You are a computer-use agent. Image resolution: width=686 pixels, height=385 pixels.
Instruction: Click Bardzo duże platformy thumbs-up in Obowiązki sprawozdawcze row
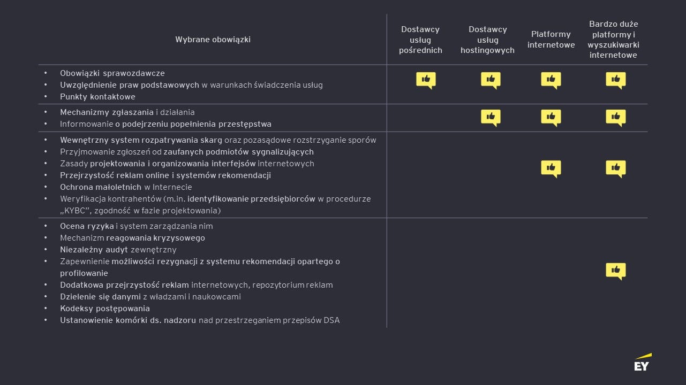[615, 80]
